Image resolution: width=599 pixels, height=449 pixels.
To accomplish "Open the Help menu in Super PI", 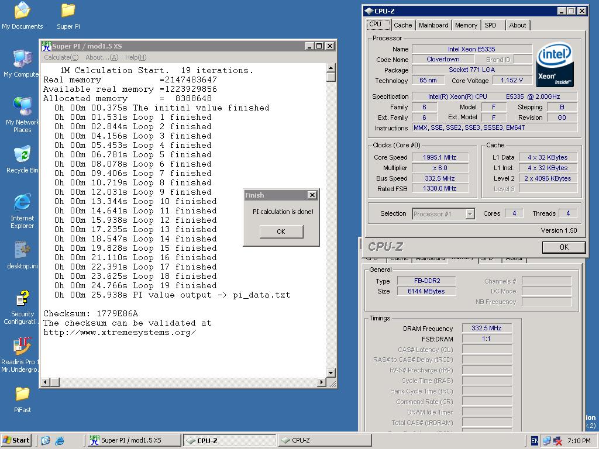I will [136, 57].
